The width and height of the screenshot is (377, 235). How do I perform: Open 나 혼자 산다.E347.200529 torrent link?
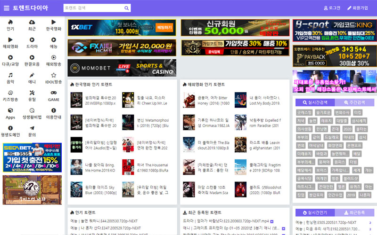pyautogui.click(x=106, y=228)
